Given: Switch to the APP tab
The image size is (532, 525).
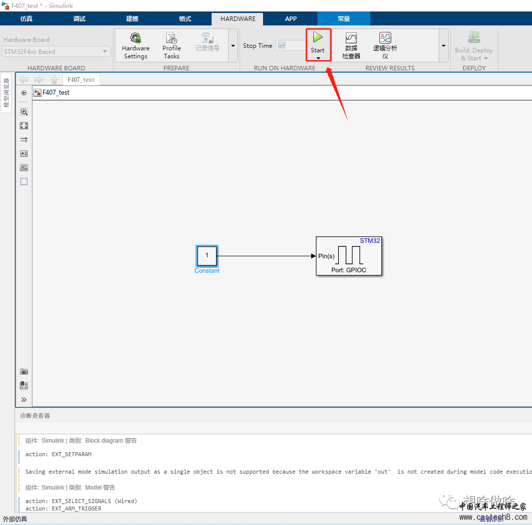Looking at the screenshot, I should (x=291, y=18).
